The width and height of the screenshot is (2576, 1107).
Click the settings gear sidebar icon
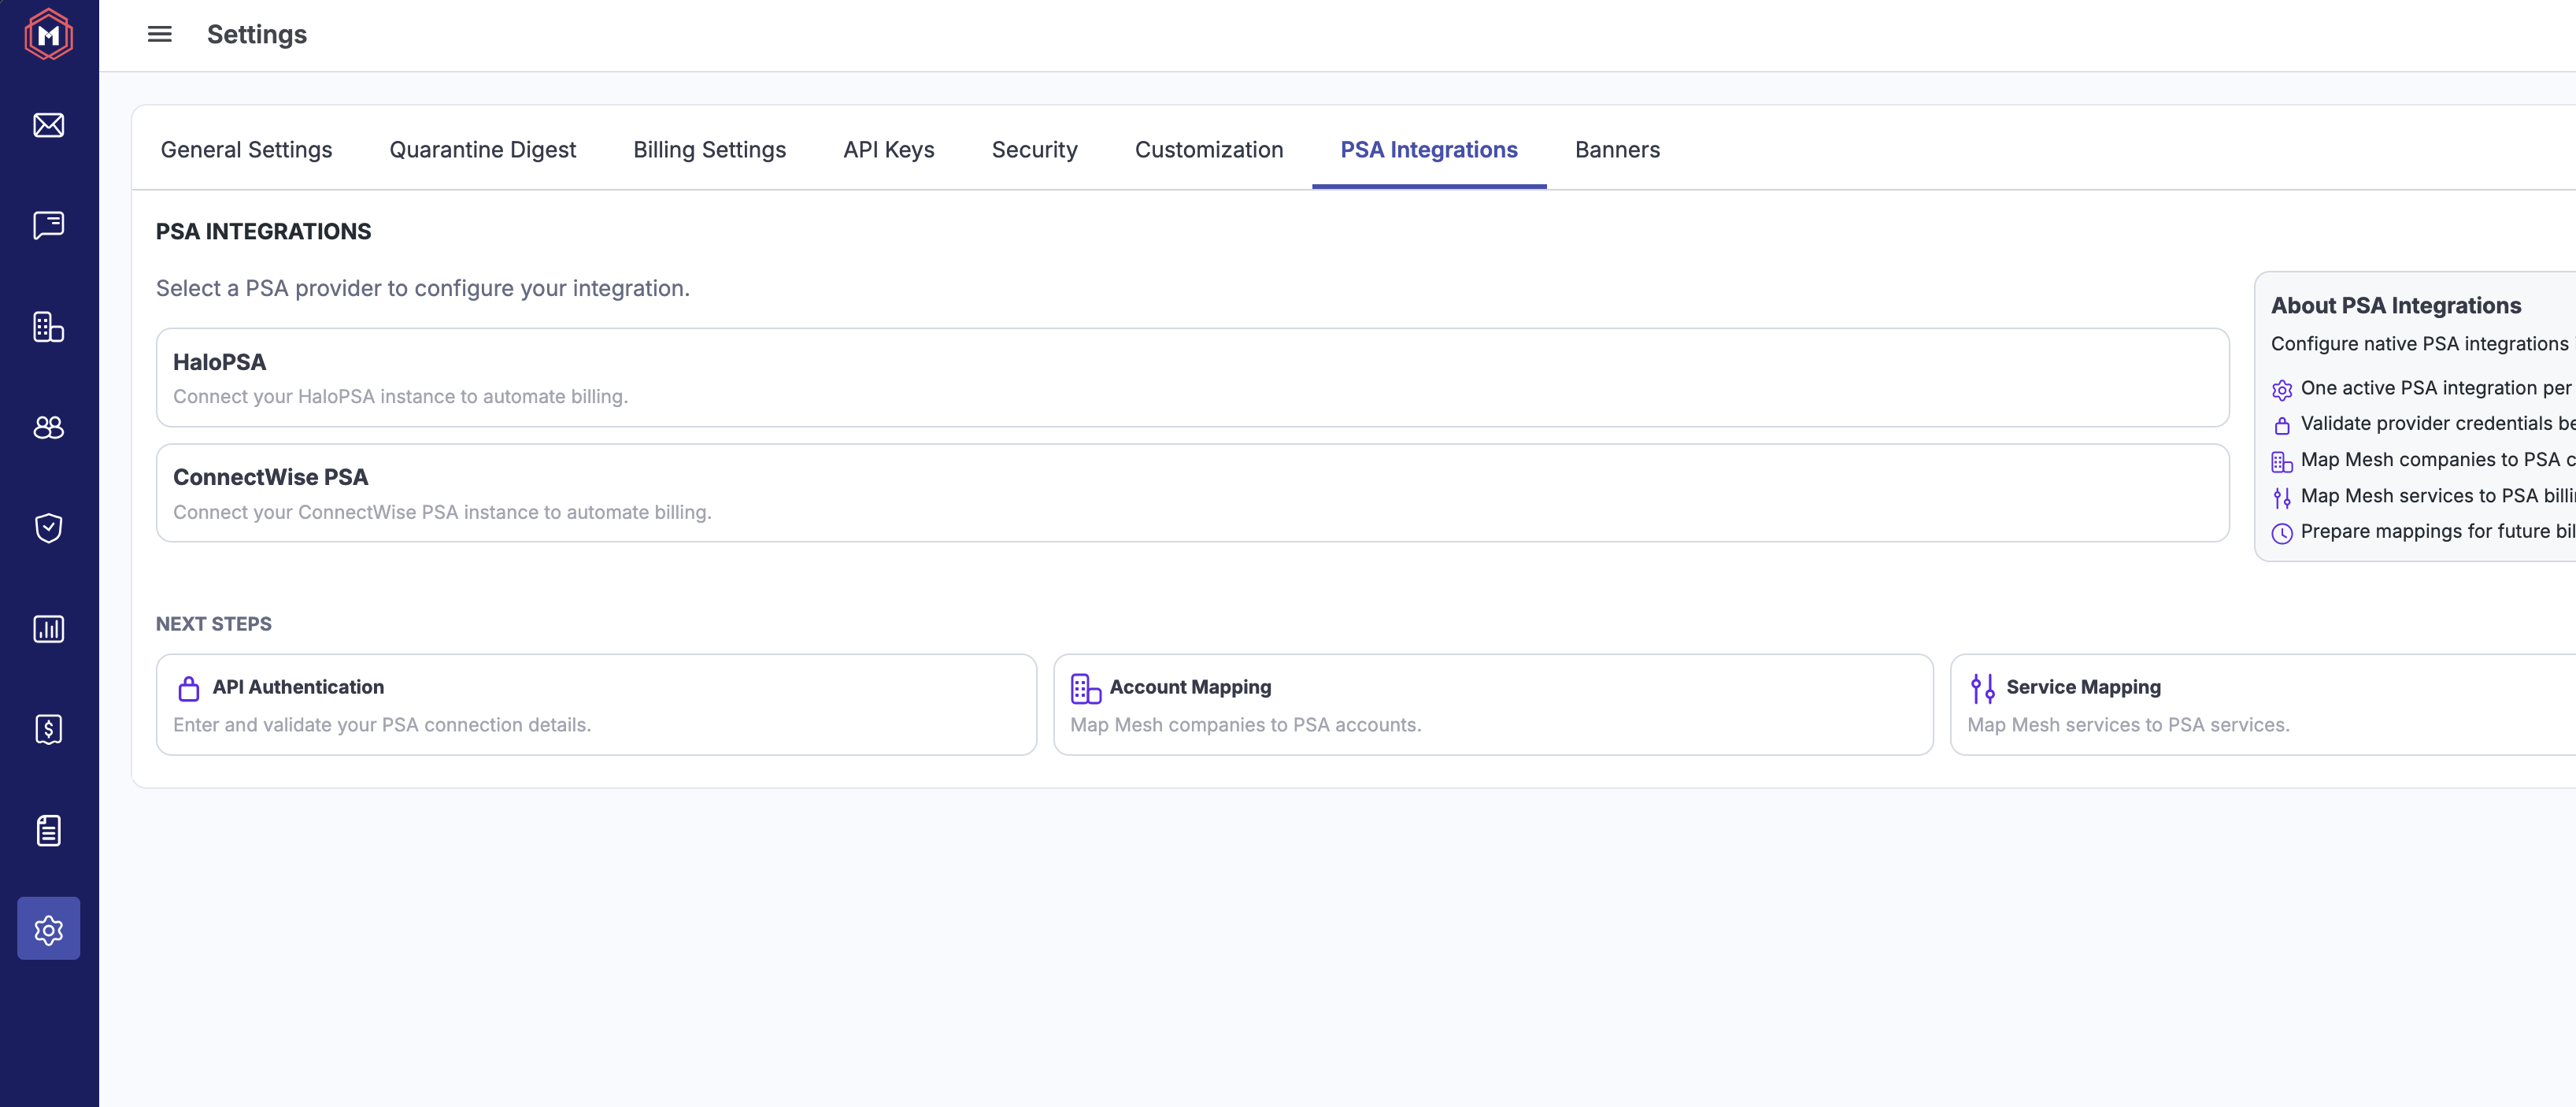click(x=49, y=929)
